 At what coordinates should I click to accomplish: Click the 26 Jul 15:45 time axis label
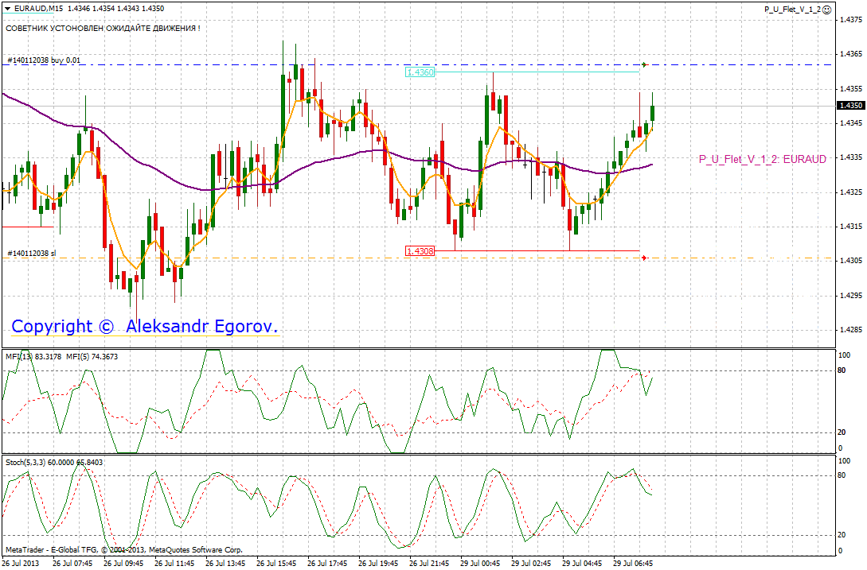pos(276,564)
